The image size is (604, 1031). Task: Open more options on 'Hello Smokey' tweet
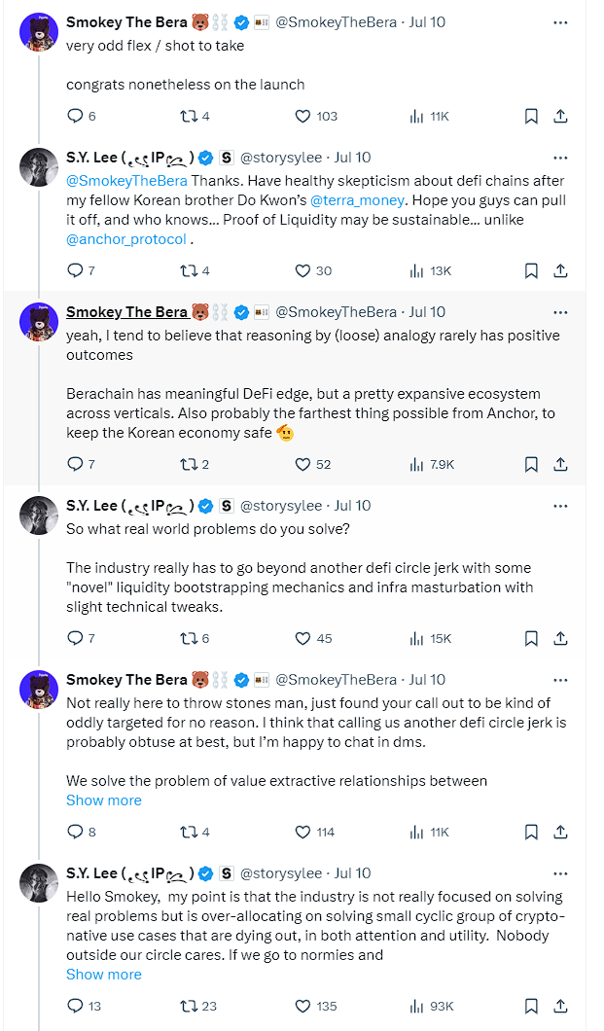pos(560,873)
